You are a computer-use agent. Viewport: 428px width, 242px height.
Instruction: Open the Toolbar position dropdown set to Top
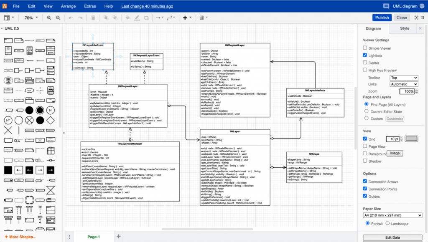click(404, 77)
